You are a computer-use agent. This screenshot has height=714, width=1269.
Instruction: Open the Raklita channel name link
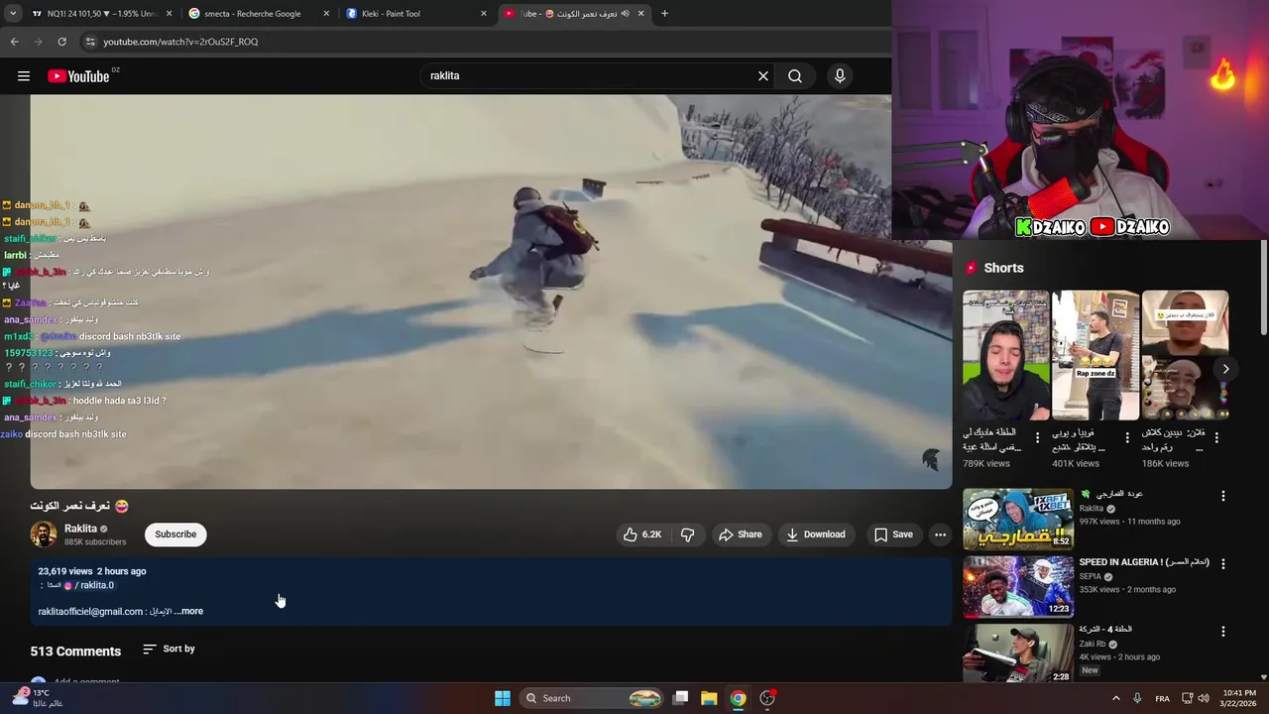coord(81,529)
